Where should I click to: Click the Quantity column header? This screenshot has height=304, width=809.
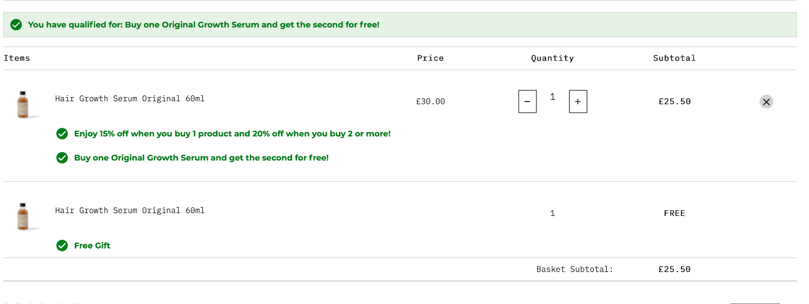(x=552, y=58)
